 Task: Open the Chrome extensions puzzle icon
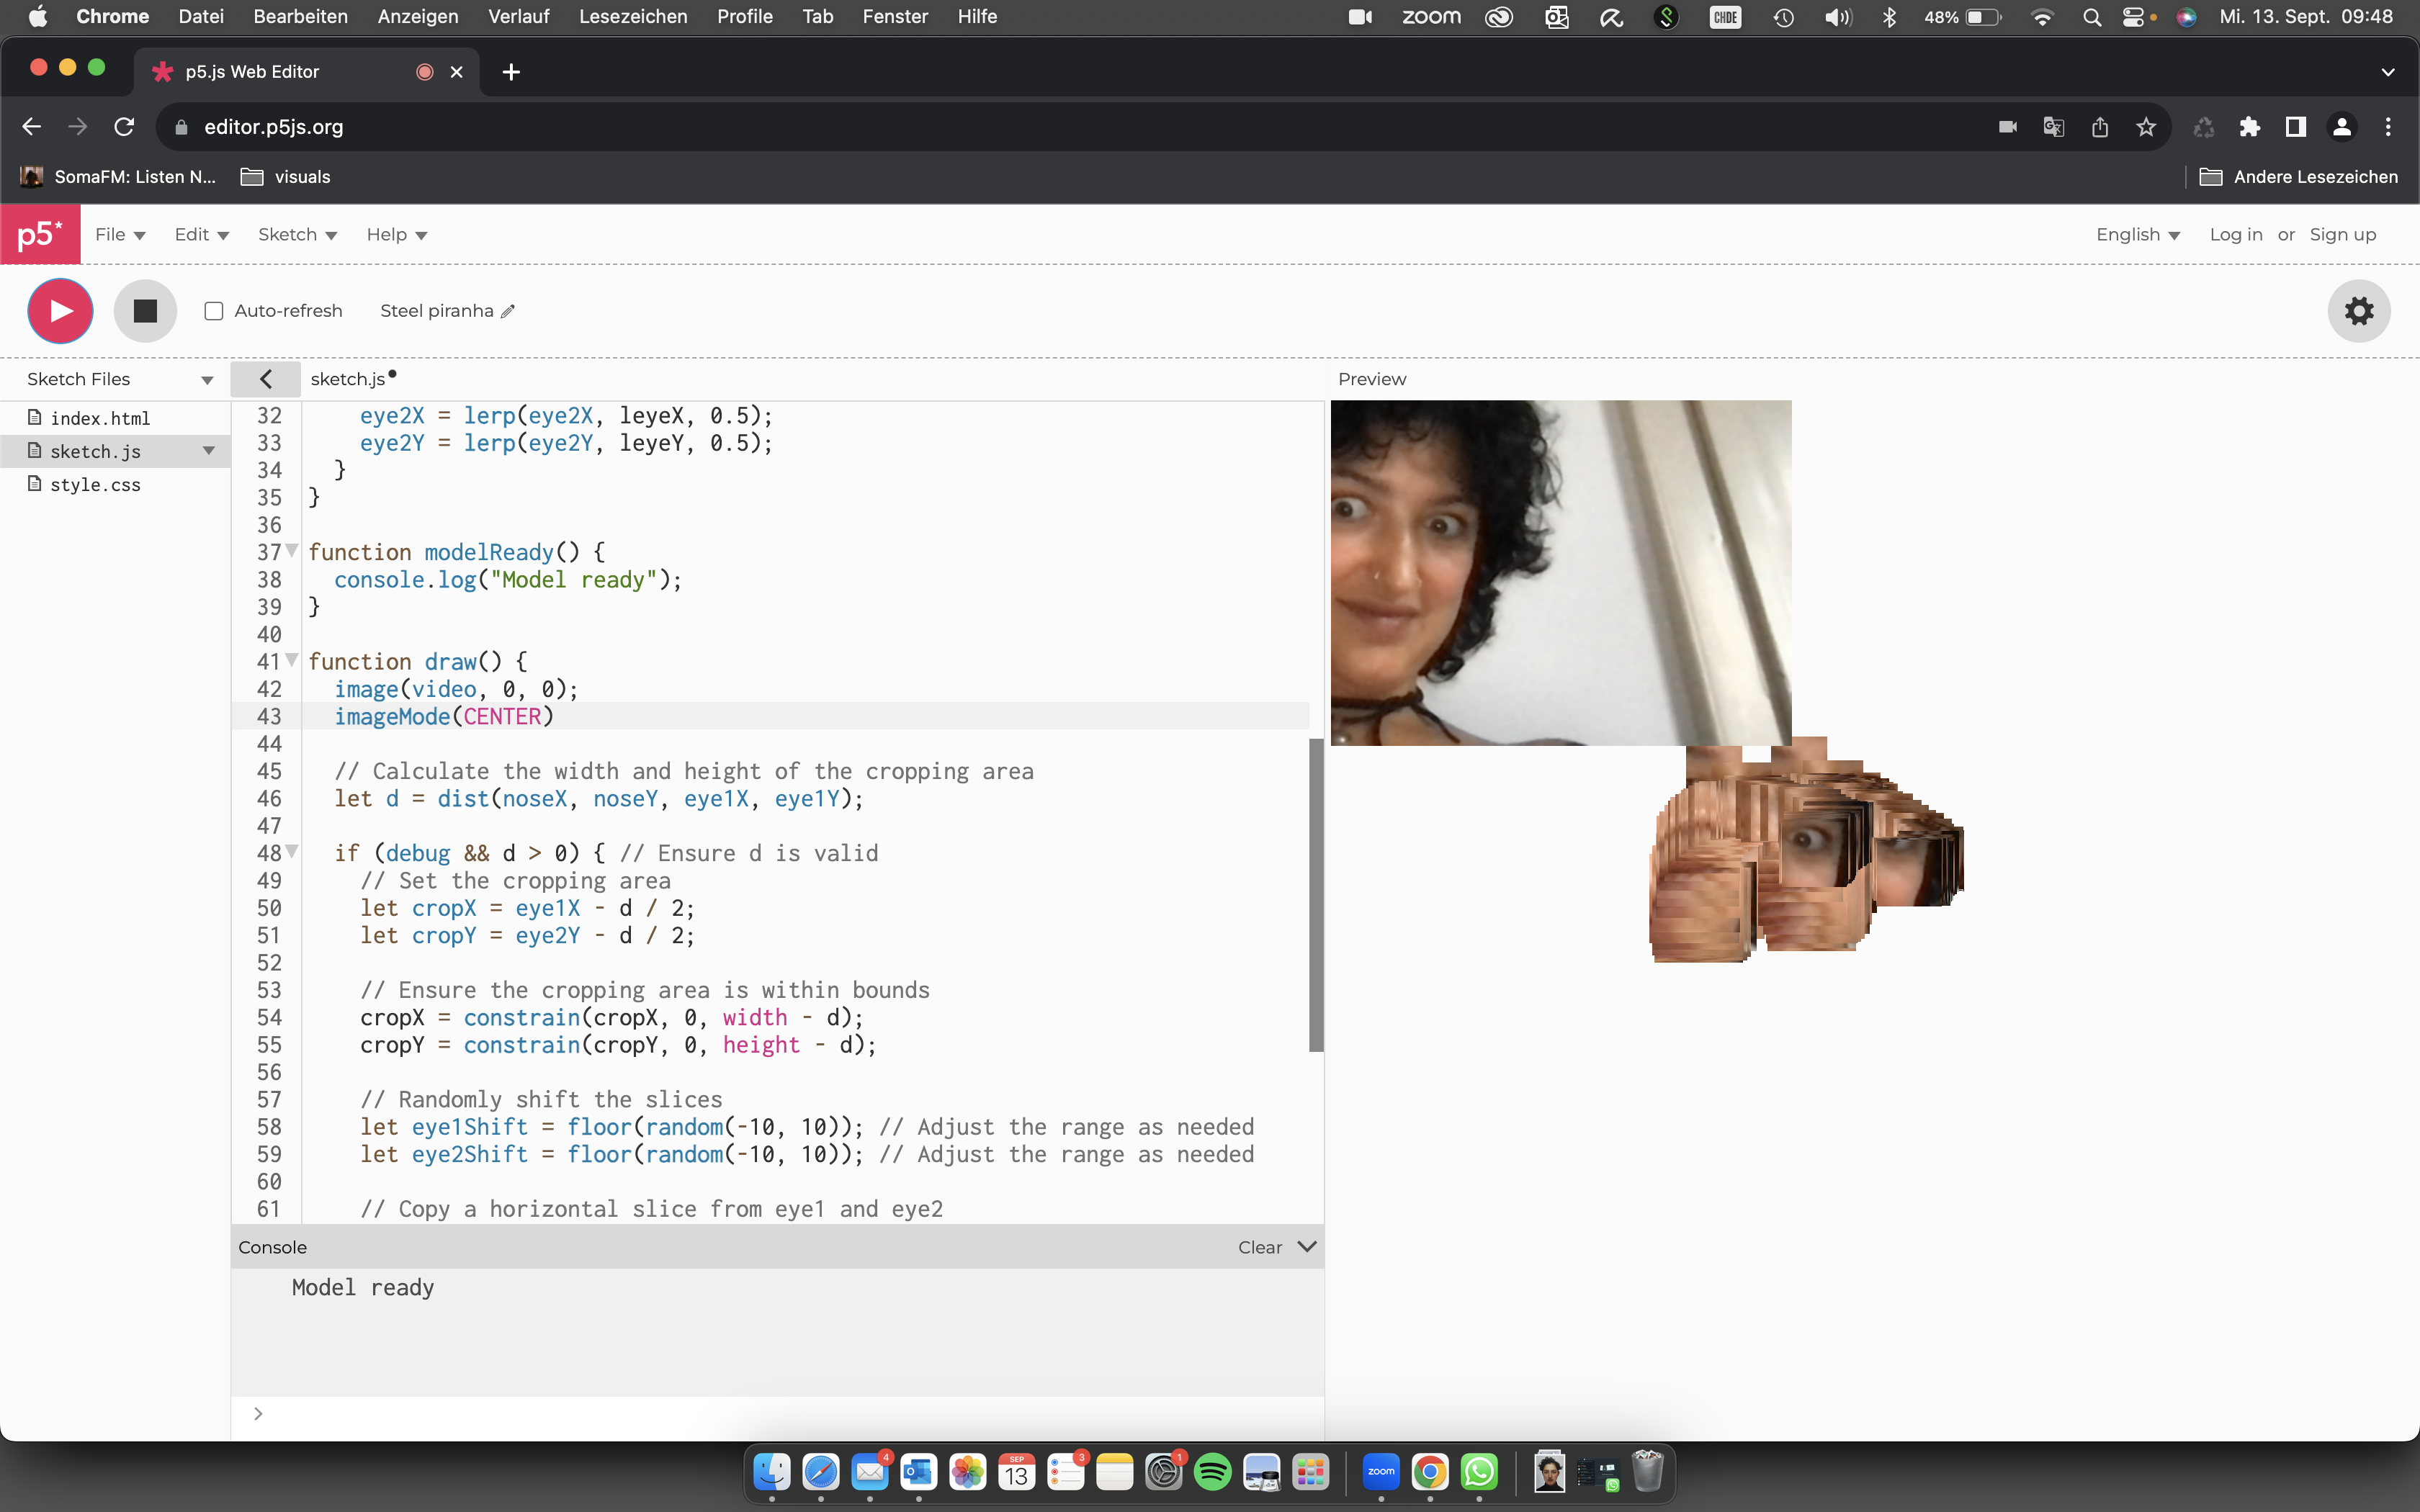[2250, 126]
